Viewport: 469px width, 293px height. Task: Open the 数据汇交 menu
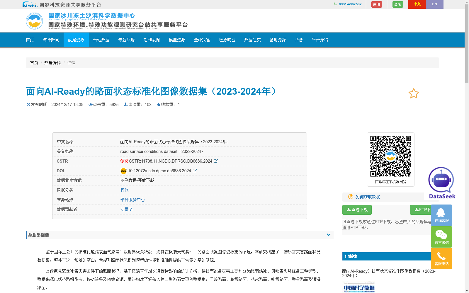pyautogui.click(x=253, y=40)
